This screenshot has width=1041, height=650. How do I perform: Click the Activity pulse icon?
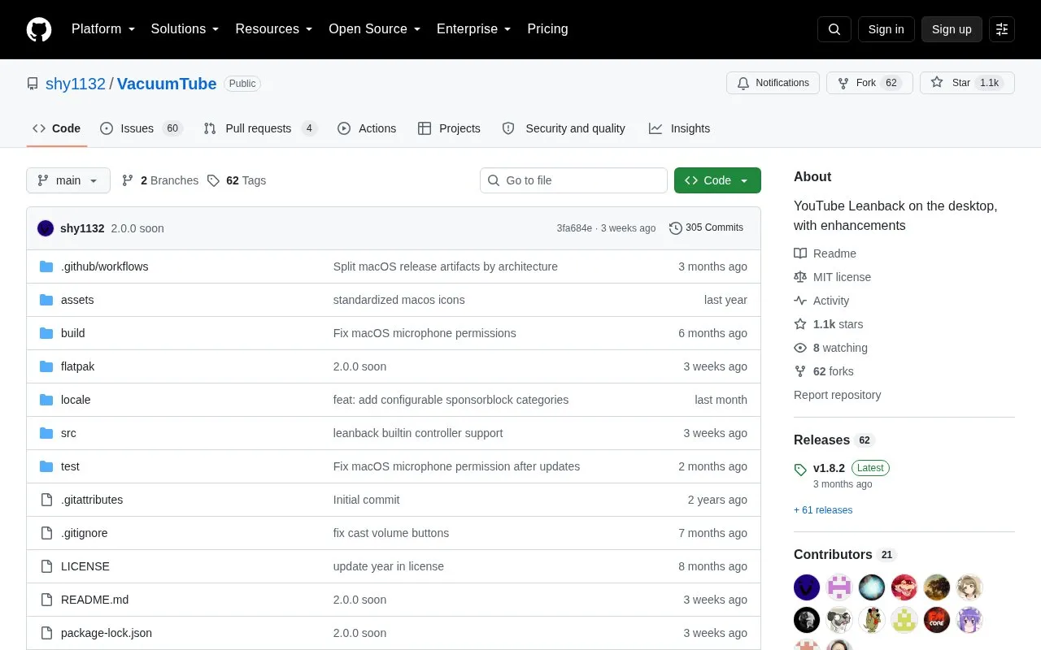(800, 301)
